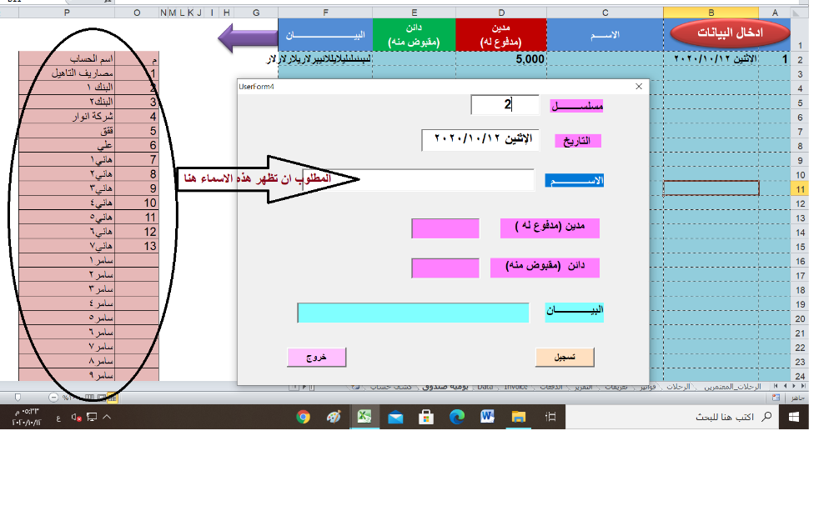Click the علي account cell
Screen dimensions: 834x521
click(67, 145)
